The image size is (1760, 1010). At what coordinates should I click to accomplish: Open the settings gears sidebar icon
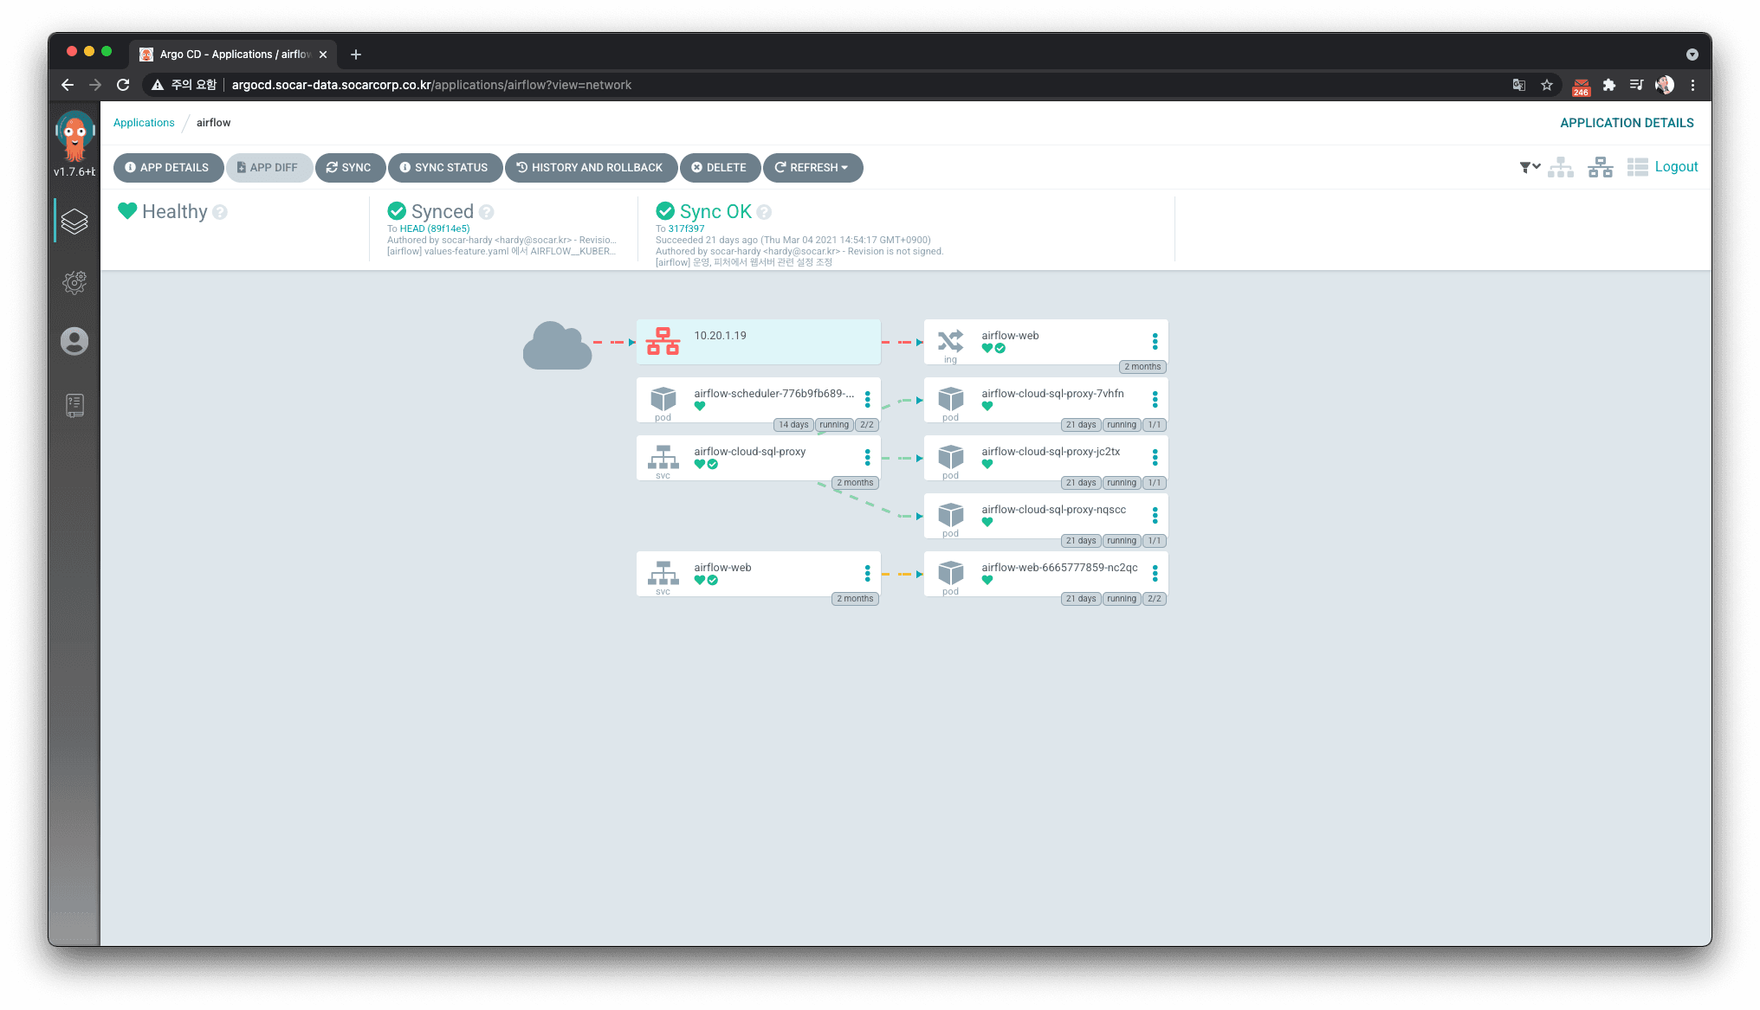pos(74,282)
